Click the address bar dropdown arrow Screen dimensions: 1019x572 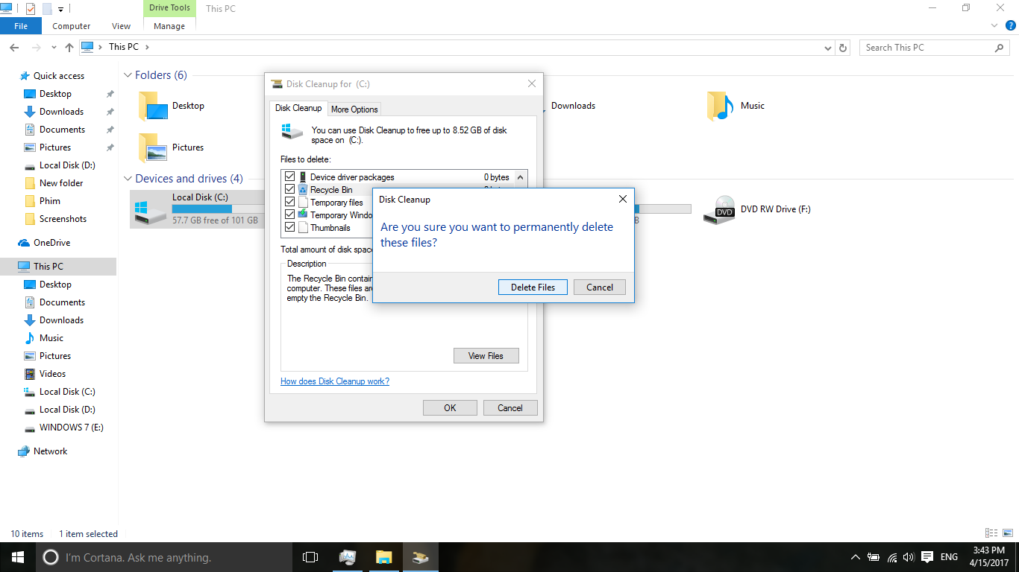[827, 47]
